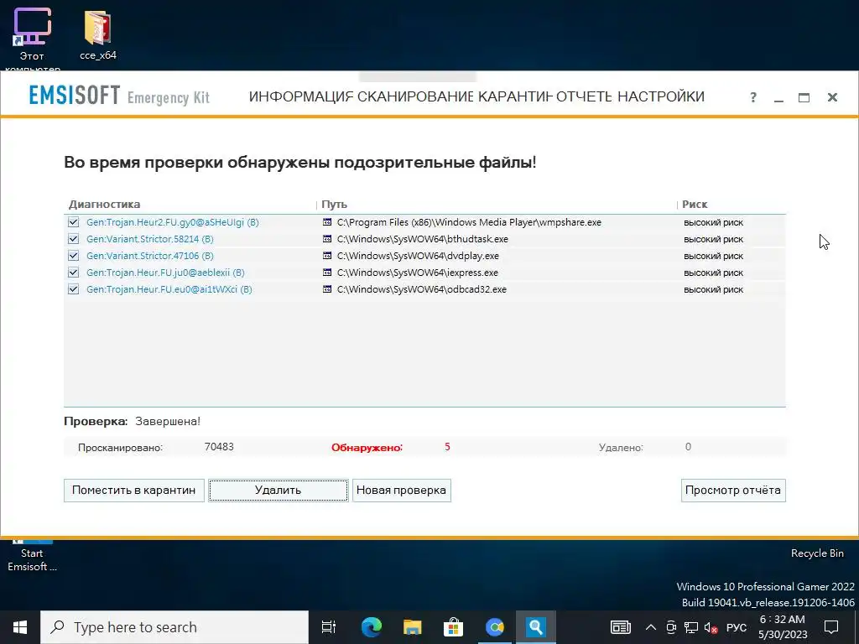Select the C:\Windows\SysWOW64\bthudtask.exe path

[x=423, y=239]
